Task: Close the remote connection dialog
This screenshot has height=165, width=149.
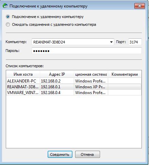Action: tap(139, 6)
